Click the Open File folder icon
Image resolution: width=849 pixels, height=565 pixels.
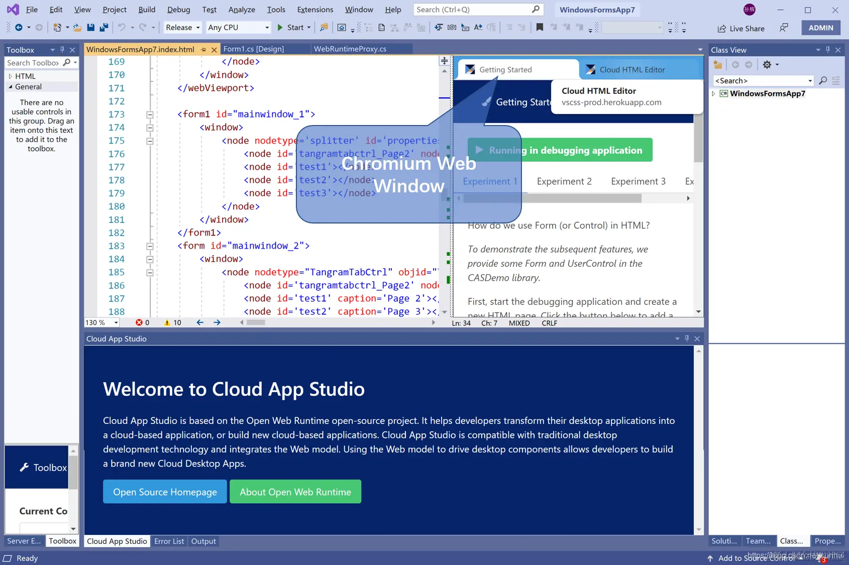tap(77, 28)
